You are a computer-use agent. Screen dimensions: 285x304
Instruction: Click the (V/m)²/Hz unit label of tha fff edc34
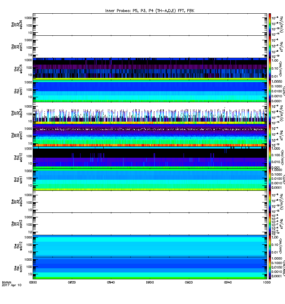(281, 24)
